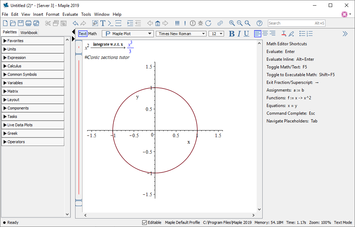Select the Palettes tab
Screen dimensions: 355x227
10,32
